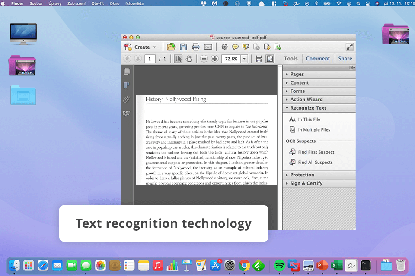Collapse the Recognize Text section
The image size is (415, 276).
[308, 108]
